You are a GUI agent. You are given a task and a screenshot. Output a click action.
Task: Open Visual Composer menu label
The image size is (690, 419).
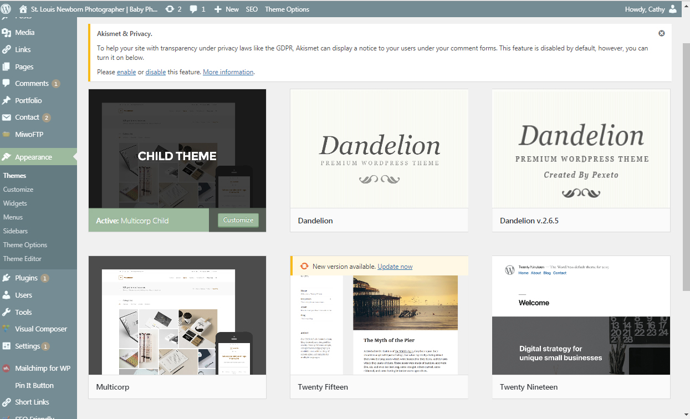(41, 329)
